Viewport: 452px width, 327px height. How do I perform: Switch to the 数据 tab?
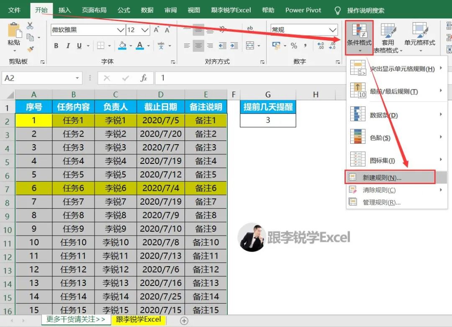tap(147, 10)
